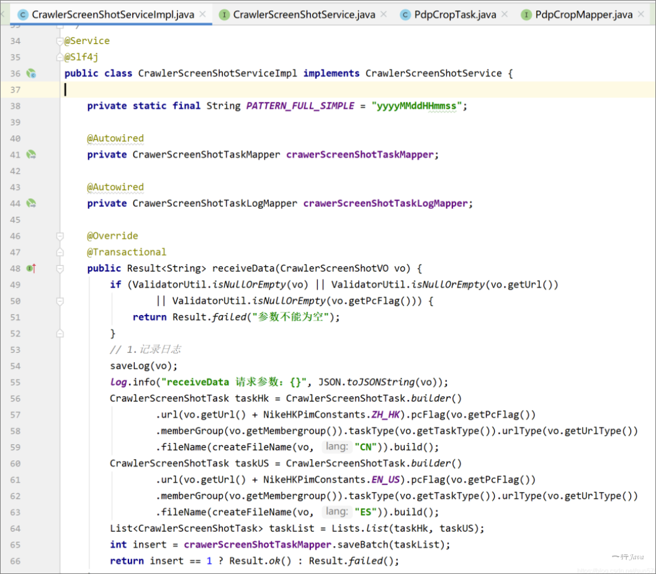This screenshot has height=574, width=656.
Task: Click the @Slf4j annotation
Action: [x=81, y=57]
